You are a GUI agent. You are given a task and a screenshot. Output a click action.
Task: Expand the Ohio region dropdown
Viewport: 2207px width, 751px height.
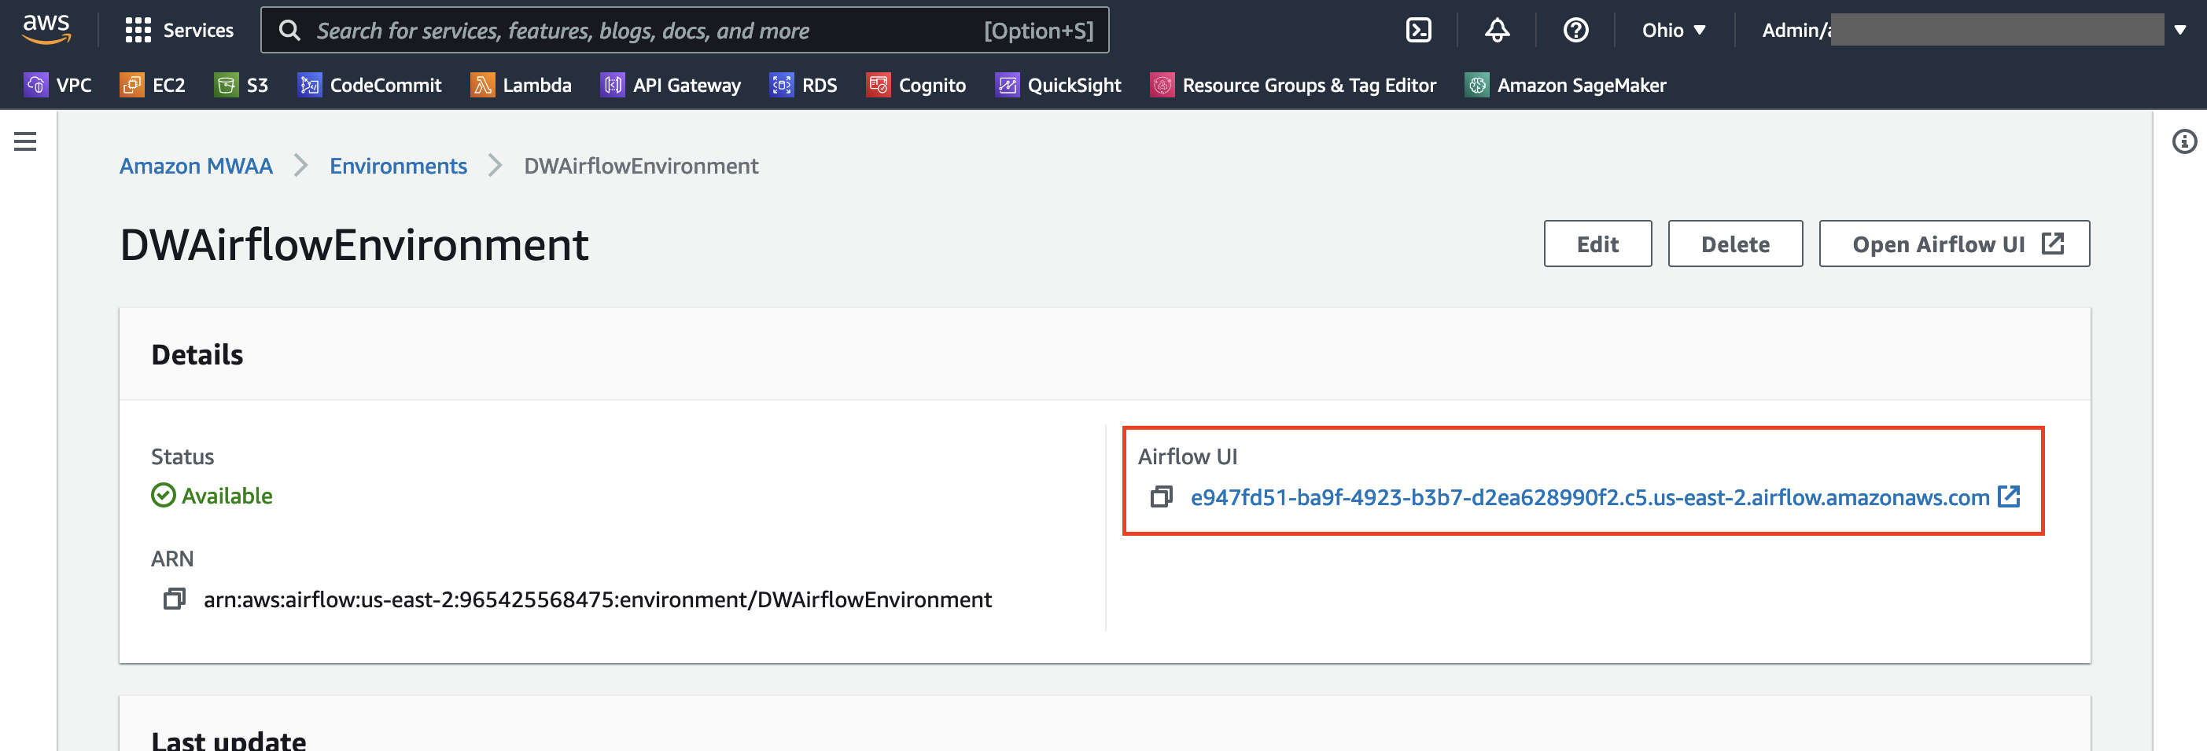click(x=1673, y=30)
